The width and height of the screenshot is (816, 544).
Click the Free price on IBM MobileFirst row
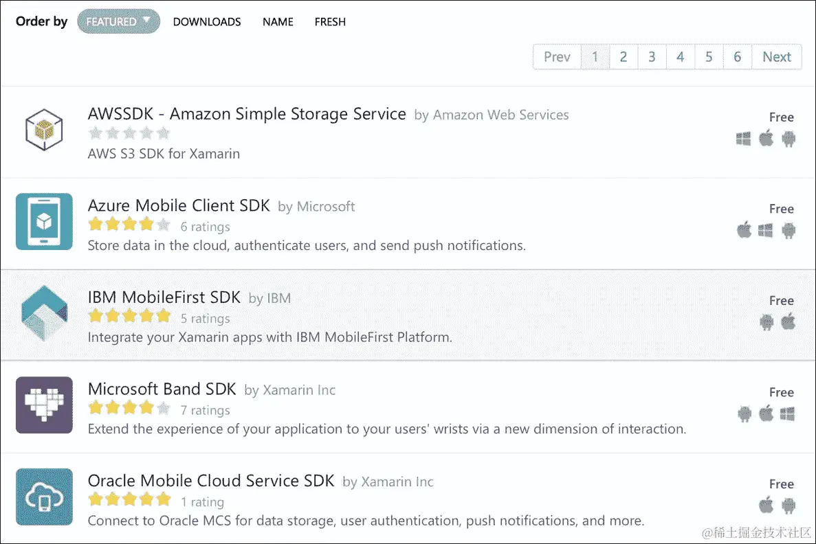[x=781, y=301]
